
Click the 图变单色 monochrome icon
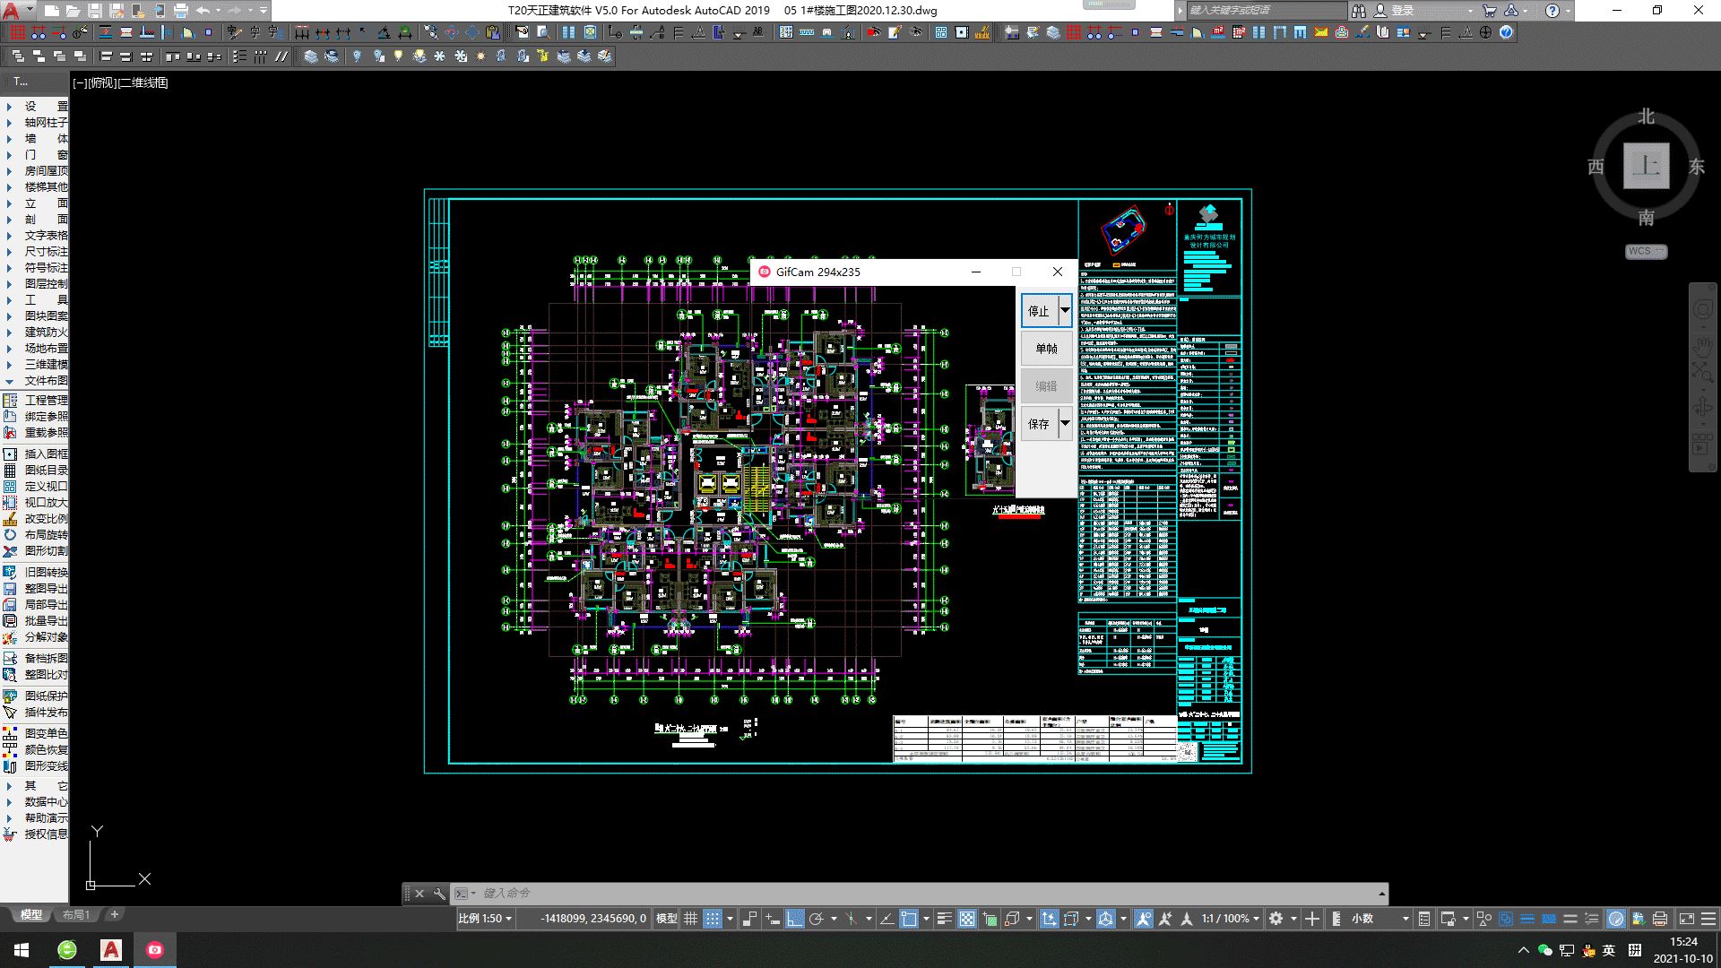[10, 734]
